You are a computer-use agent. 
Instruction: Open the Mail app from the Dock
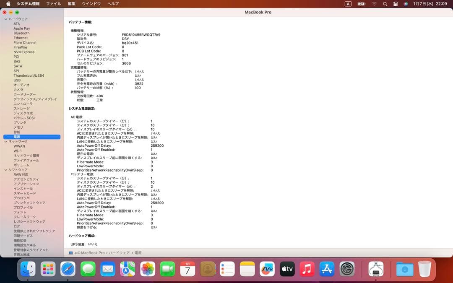click(x=107, y=270)
